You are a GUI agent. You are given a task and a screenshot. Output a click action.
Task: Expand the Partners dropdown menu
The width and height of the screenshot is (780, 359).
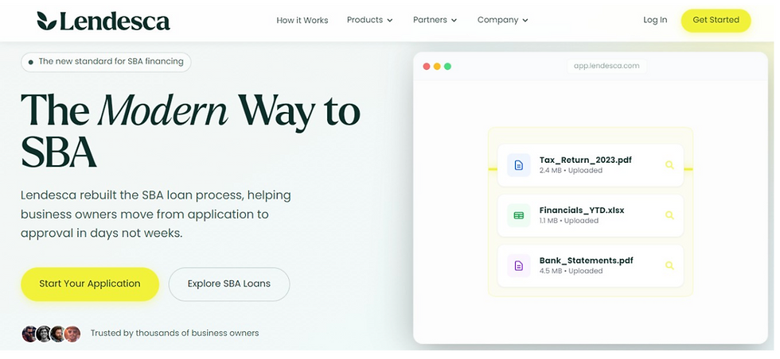(x=435, y=20)
